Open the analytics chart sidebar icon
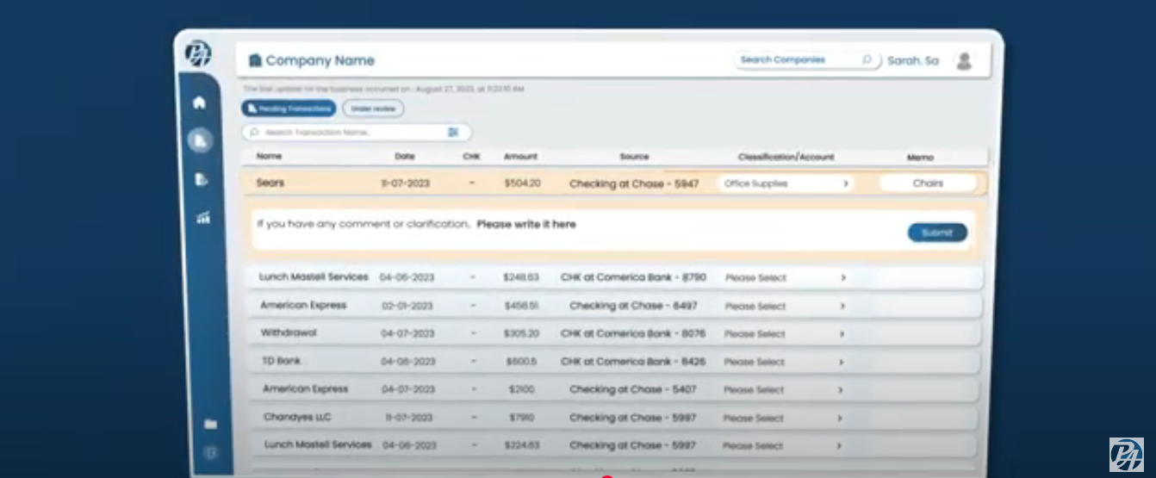The image size is (1156, 478). click(x=202, y=218)
